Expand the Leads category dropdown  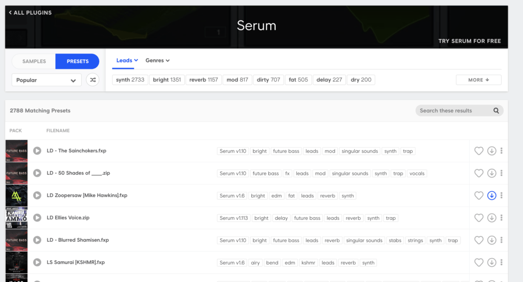click(x=127, y=60)
